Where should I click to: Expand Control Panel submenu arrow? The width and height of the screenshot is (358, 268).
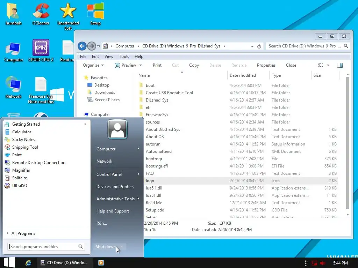tap(138, 174)
